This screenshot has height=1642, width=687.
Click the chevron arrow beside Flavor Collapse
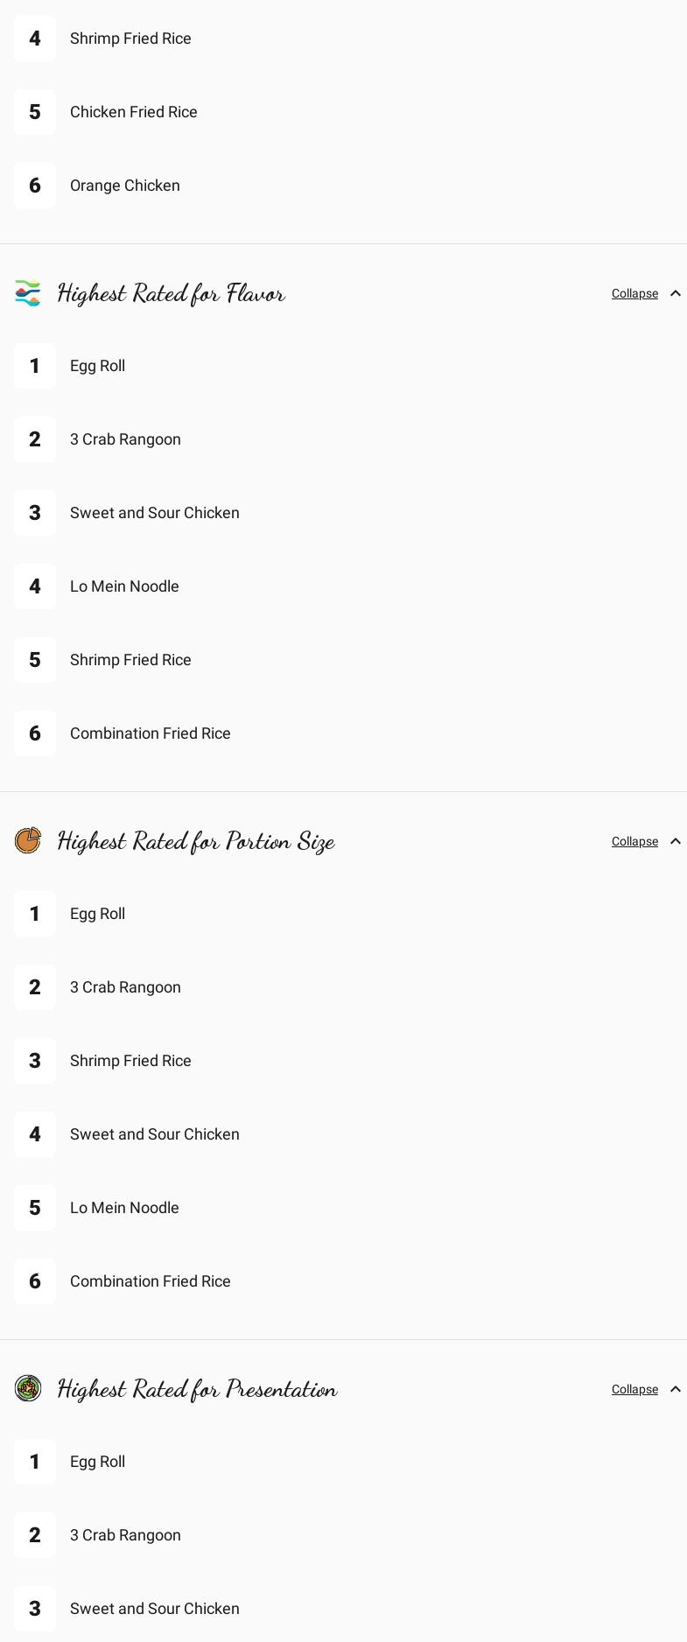pyautogui.click(x=676, y=294)
